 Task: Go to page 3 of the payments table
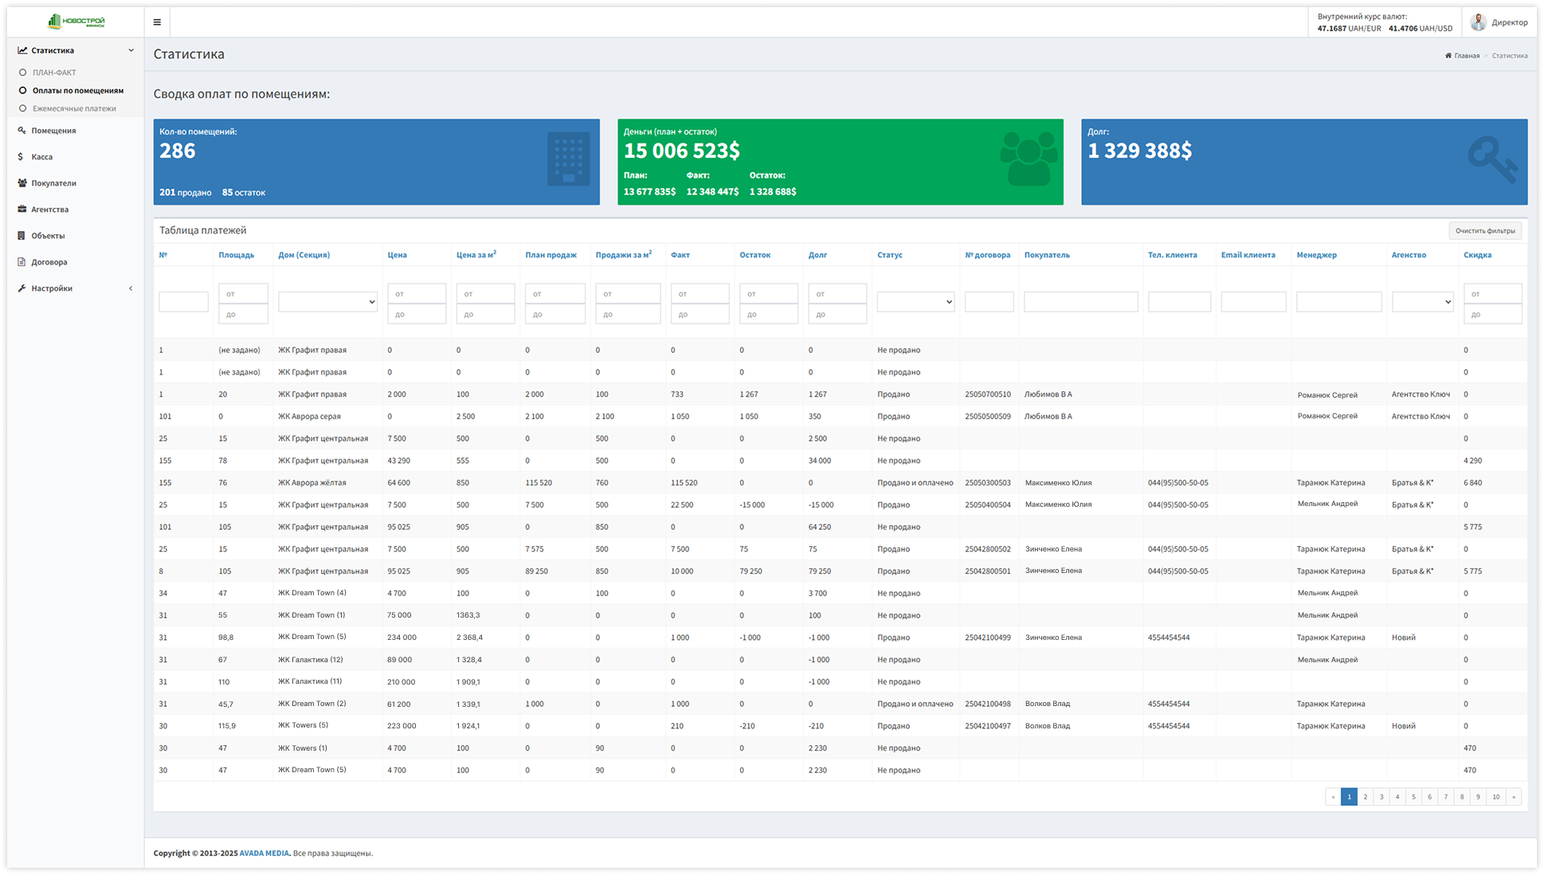(x=1381, y=796)
